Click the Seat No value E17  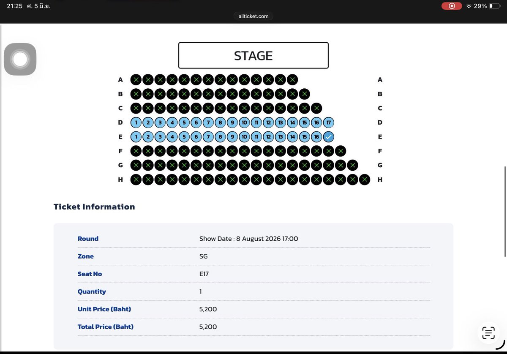[204, 274]
